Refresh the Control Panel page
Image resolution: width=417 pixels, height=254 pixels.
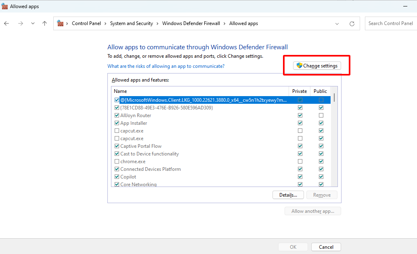[x=352, y=24]
